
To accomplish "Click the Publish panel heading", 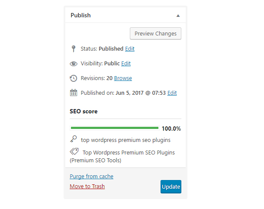I will click(x=81, y=15).
